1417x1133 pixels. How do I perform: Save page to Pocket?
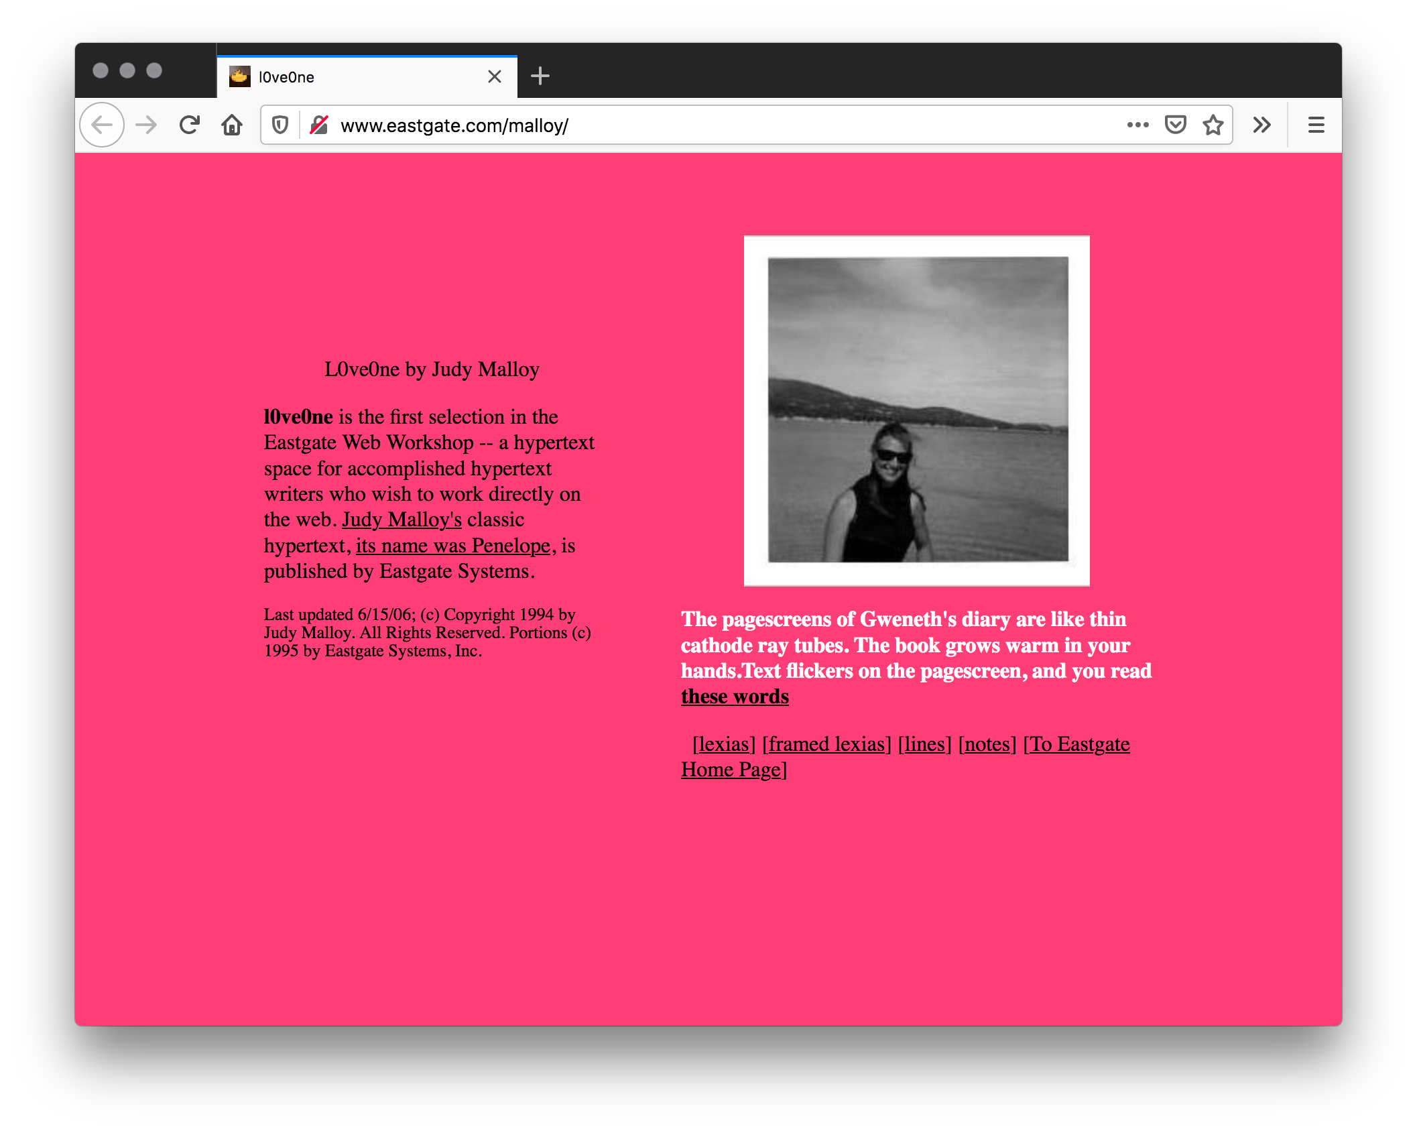1175,125
